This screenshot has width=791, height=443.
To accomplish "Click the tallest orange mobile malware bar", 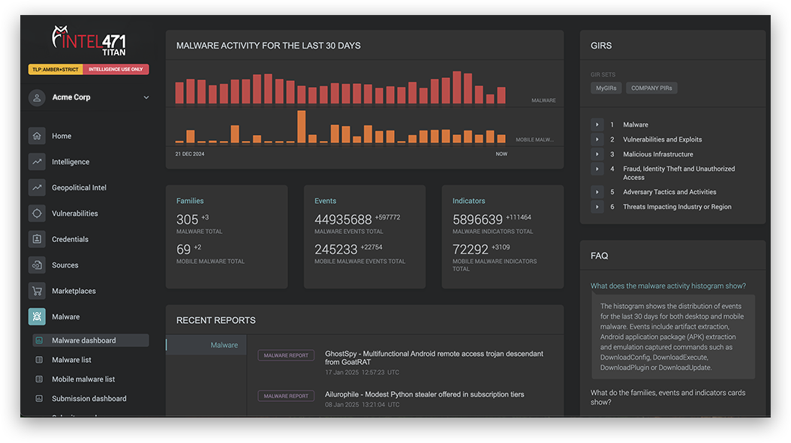I will pyautogui.click(x=302, y=127).
